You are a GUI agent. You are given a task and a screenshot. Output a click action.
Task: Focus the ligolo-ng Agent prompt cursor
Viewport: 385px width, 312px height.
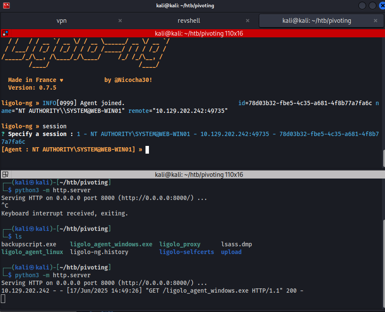click(x=147, y=149)
